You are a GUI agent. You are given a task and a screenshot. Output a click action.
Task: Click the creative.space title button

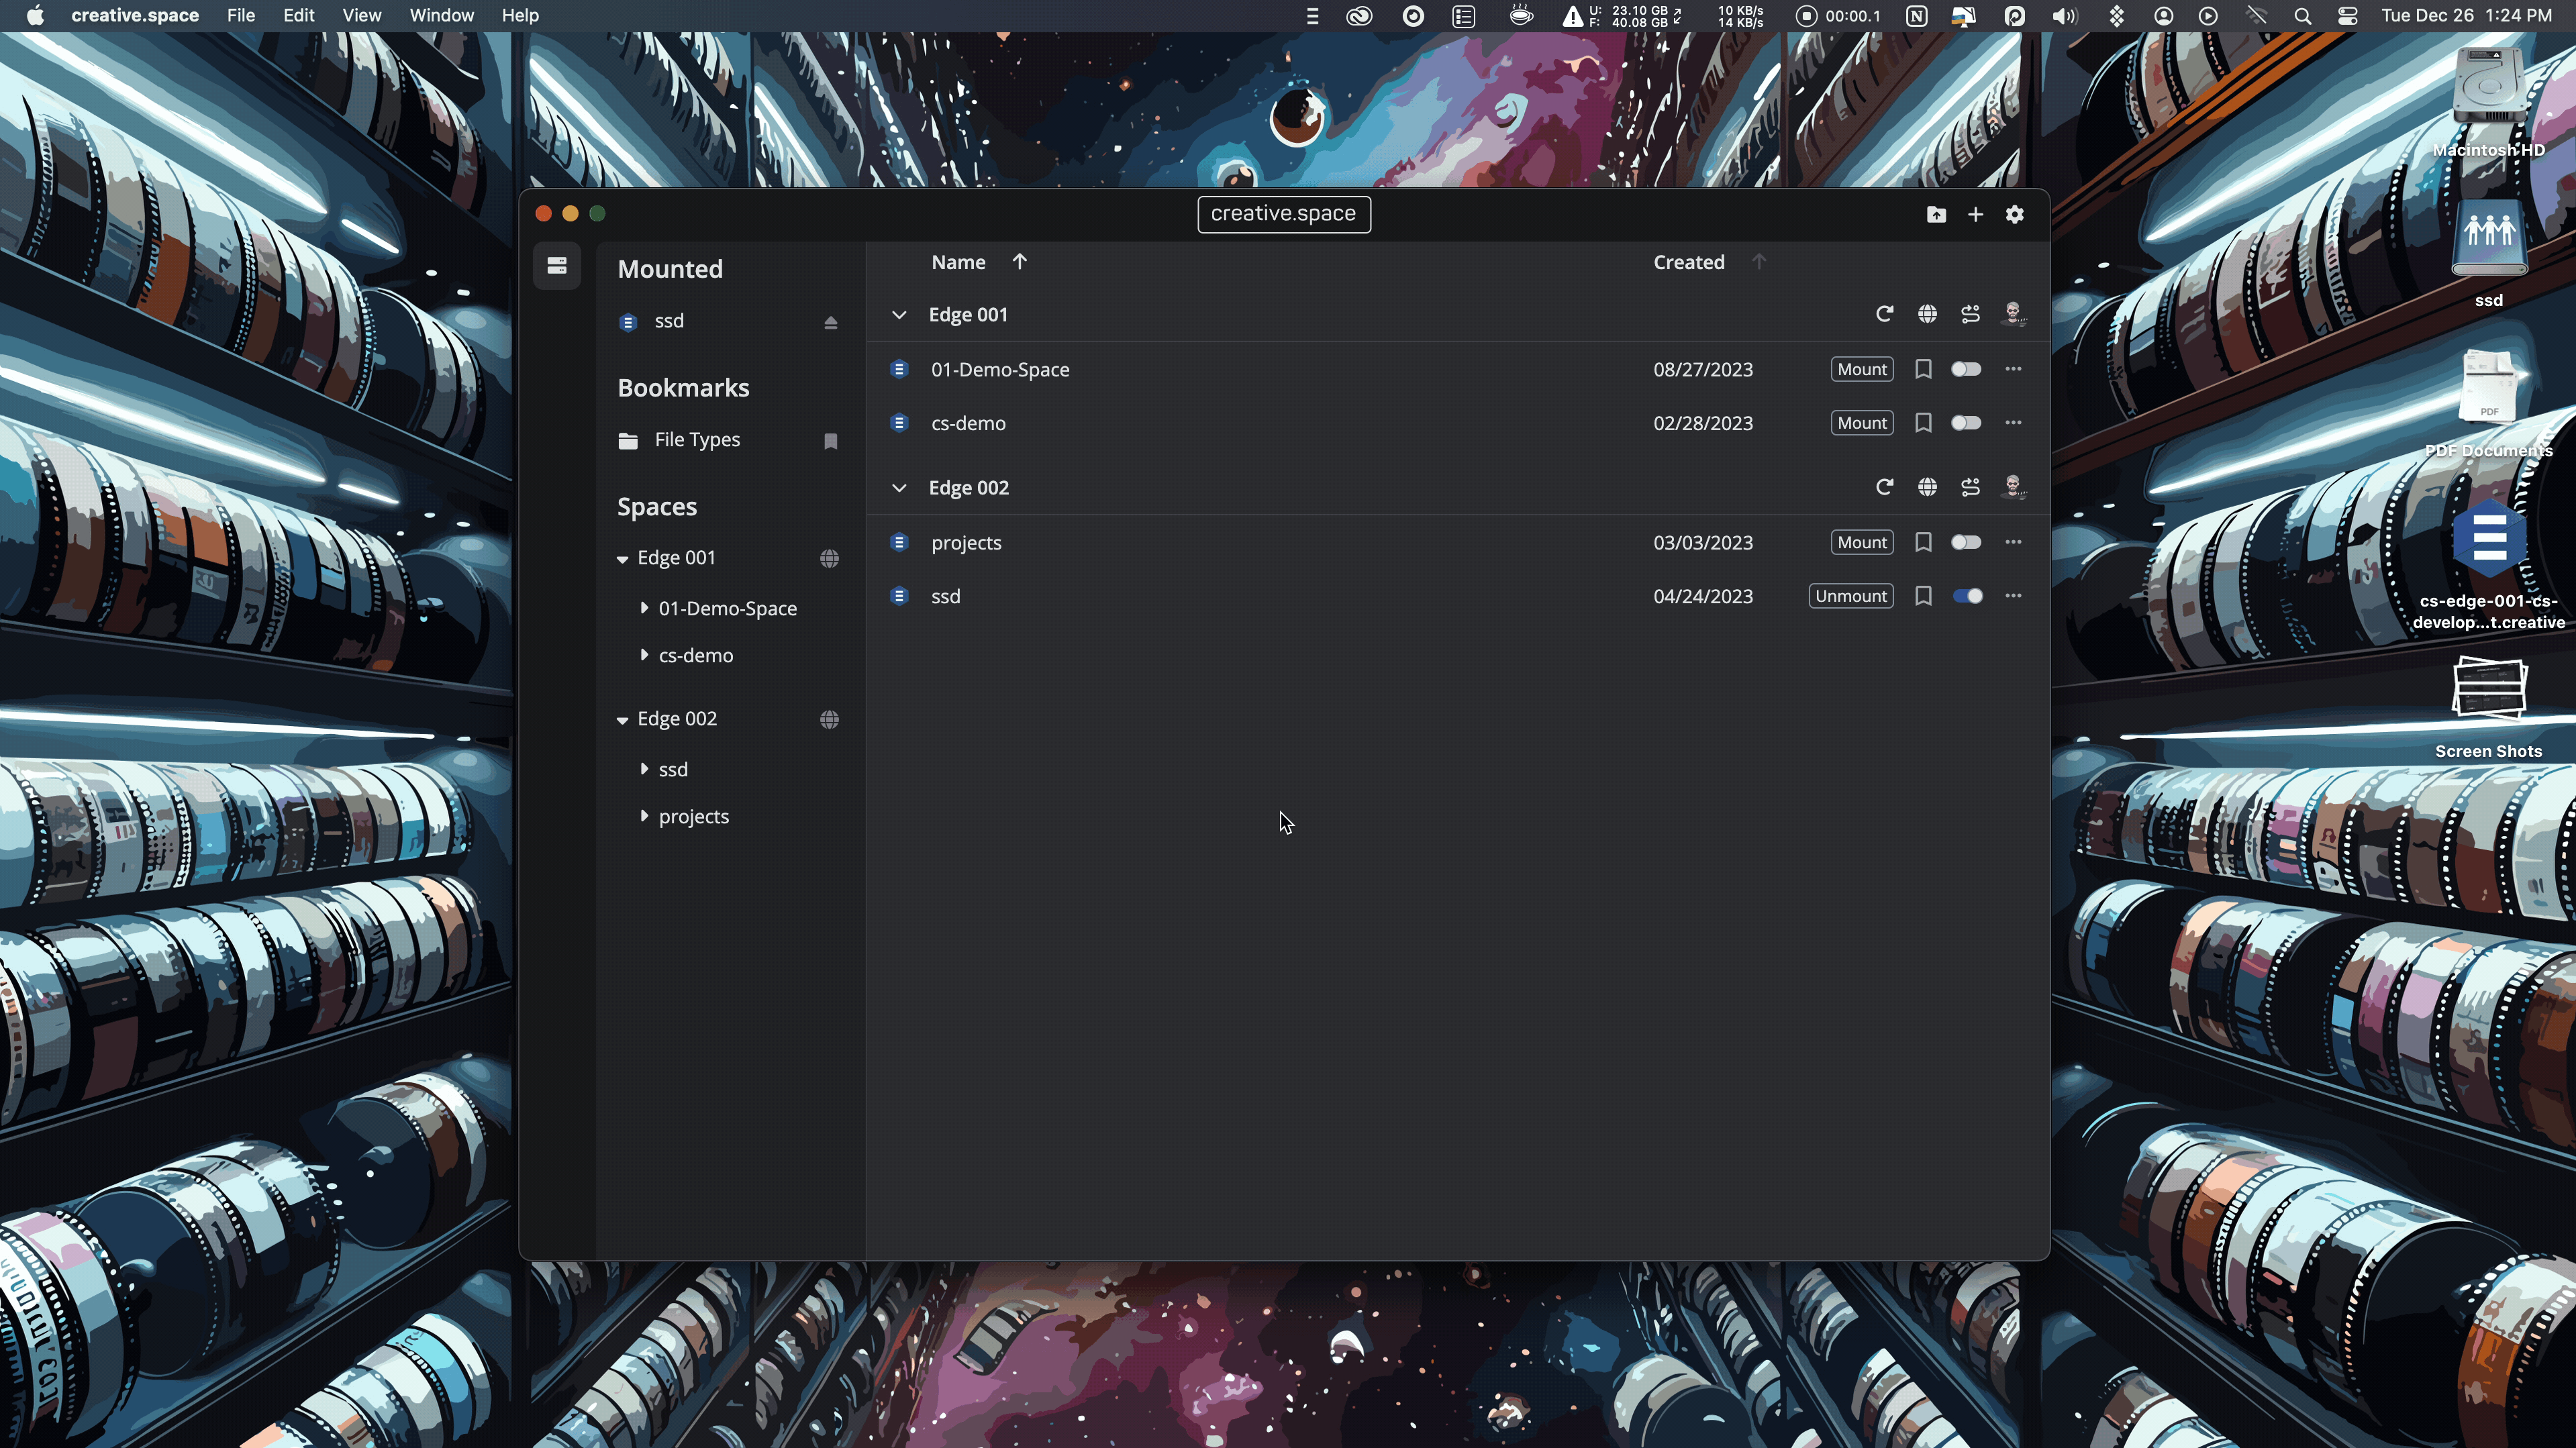1284,214
